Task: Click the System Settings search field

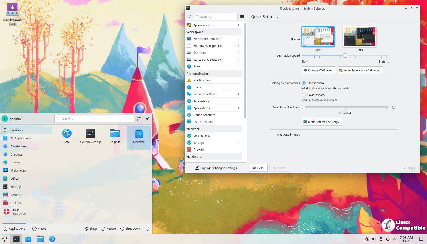Action: 216,17
